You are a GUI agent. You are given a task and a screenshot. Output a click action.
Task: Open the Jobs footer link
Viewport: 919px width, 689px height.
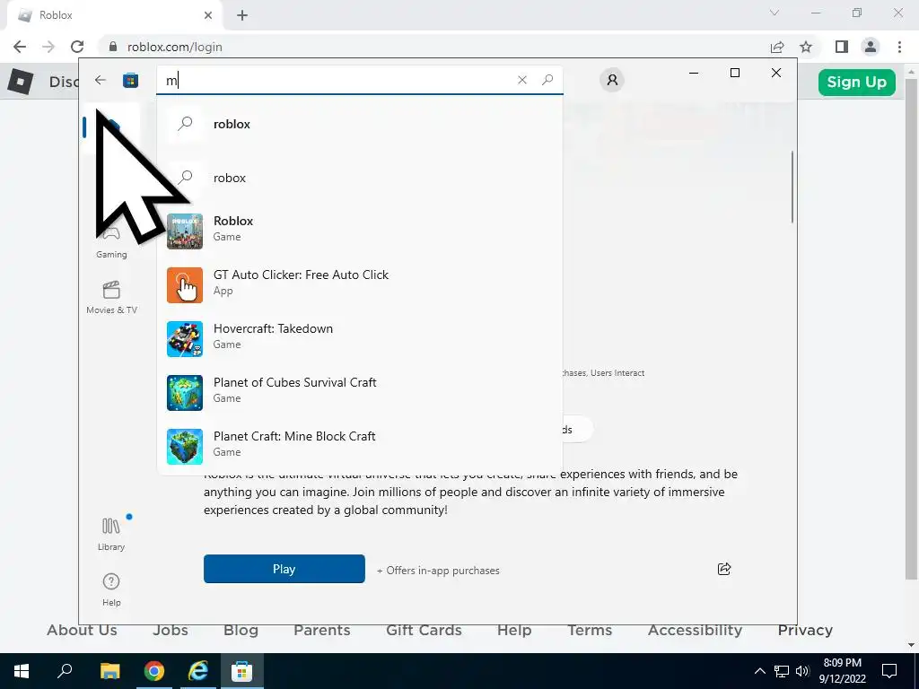pyautogui.click(x=171, y=630)
